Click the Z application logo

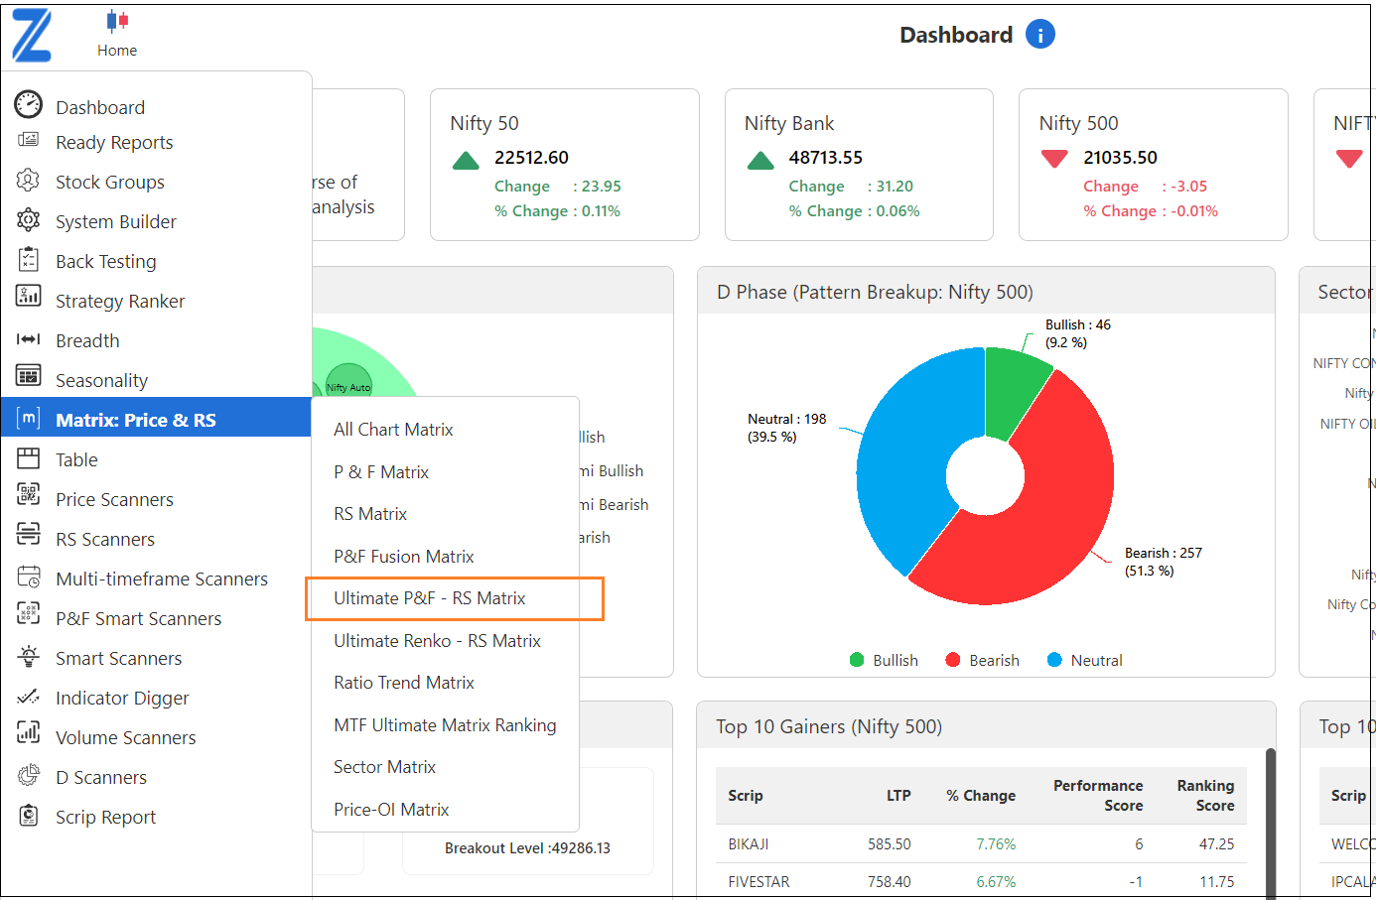(x=32, y=36)
